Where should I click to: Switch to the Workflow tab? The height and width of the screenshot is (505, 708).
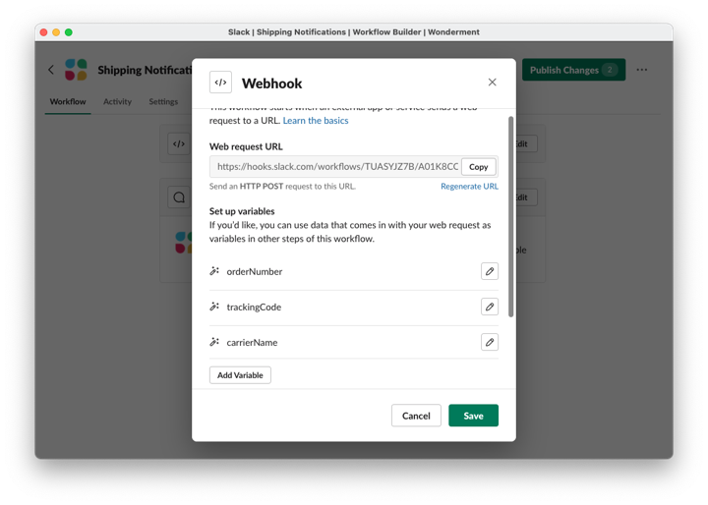click(x=68, y=101)
